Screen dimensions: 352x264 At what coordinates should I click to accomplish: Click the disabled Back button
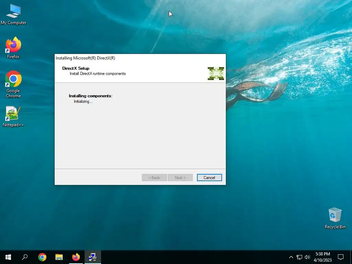[154, 178]
